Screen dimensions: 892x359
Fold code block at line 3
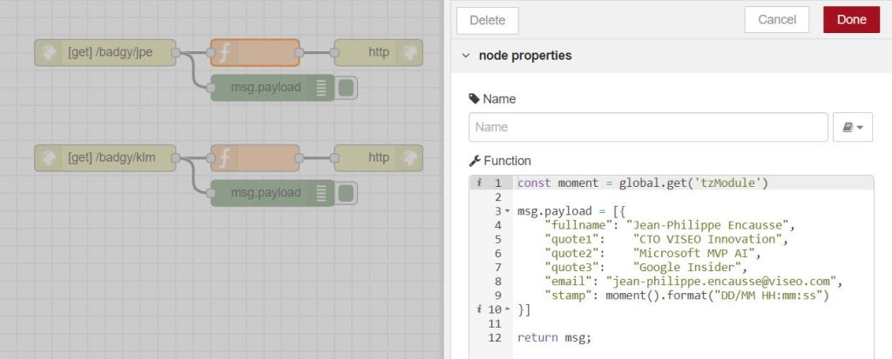pos(507,211)
